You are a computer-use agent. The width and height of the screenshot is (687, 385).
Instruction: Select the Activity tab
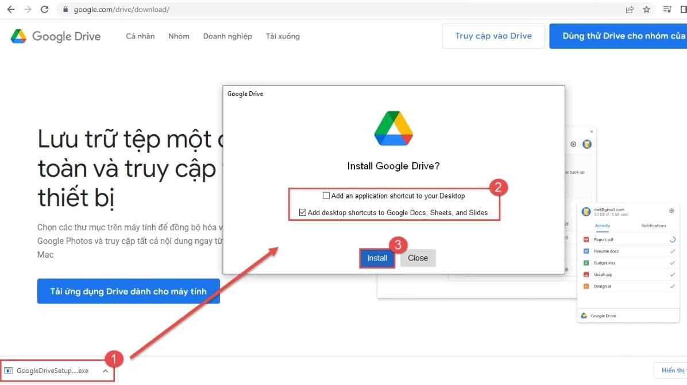pyautogui.click(x=602, y=225)
